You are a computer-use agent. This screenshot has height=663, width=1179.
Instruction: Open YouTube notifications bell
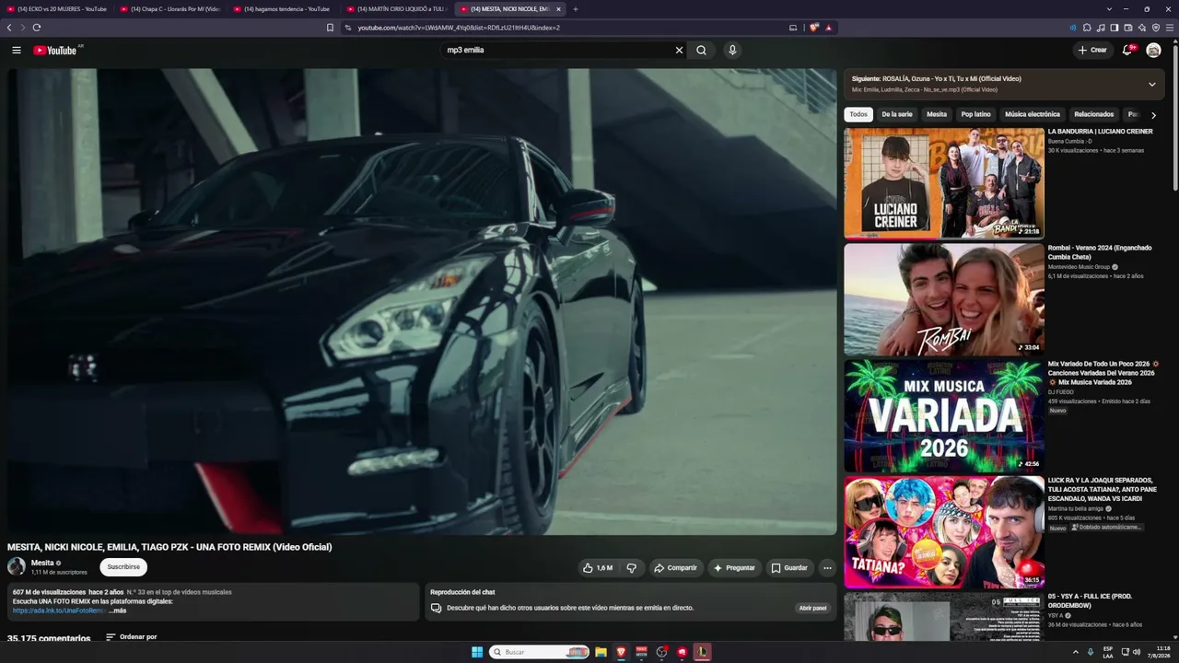click(1126, 50)
